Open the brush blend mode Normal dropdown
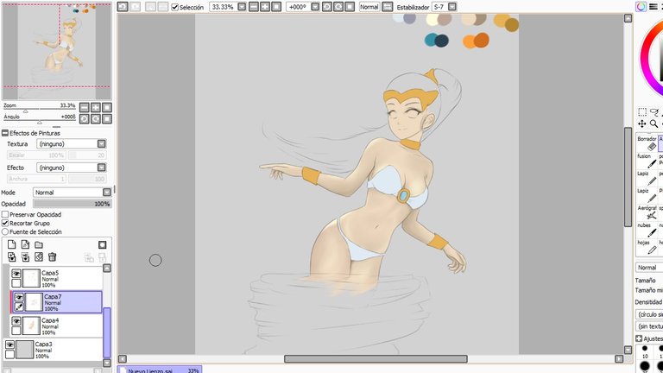This screenshot has height=373, width=663. click(x=649, y=268)
